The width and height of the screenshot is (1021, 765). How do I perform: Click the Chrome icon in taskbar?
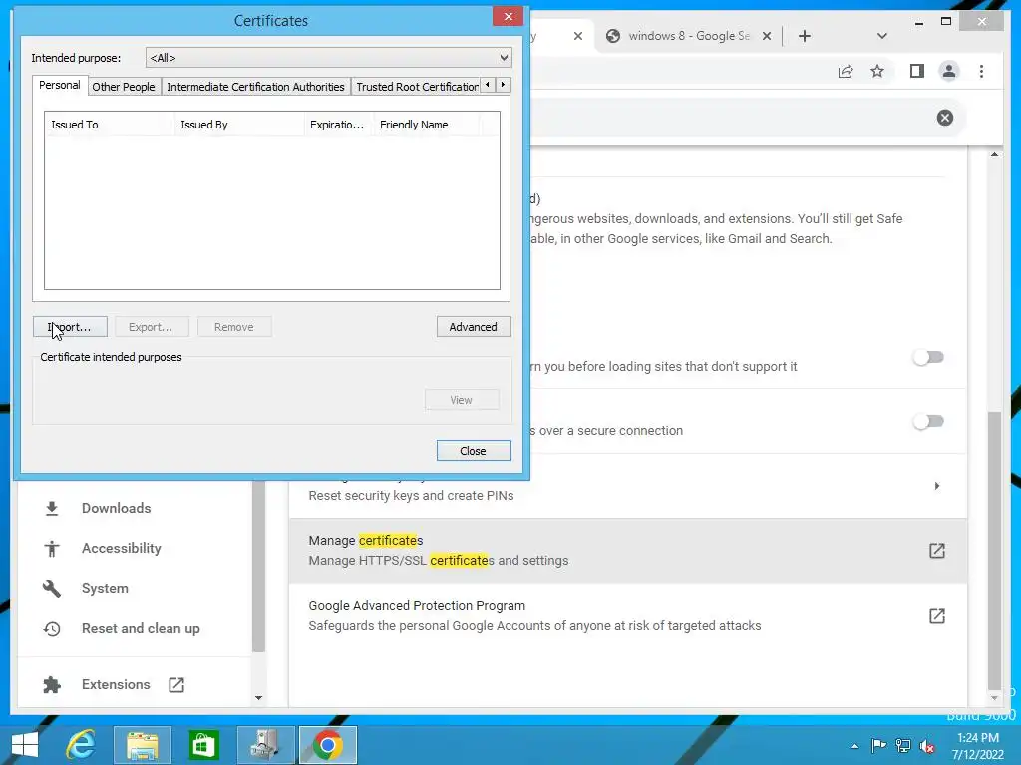coord(327,745)
